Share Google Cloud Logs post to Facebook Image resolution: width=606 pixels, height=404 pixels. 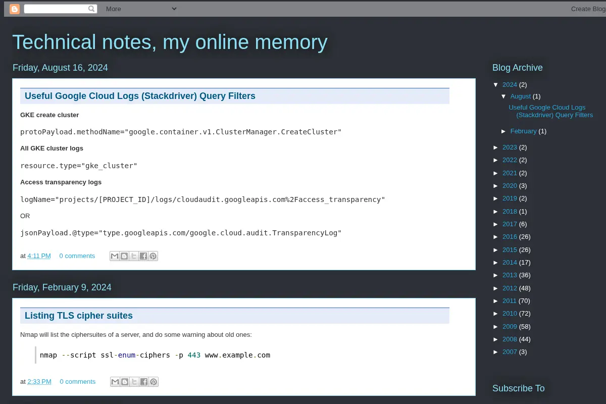(143, 256)
